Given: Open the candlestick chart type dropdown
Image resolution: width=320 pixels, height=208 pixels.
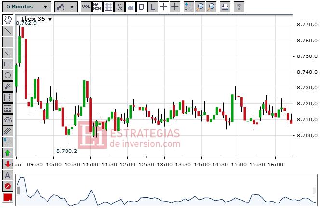Looking at the screenshot, I should point(66,7).
